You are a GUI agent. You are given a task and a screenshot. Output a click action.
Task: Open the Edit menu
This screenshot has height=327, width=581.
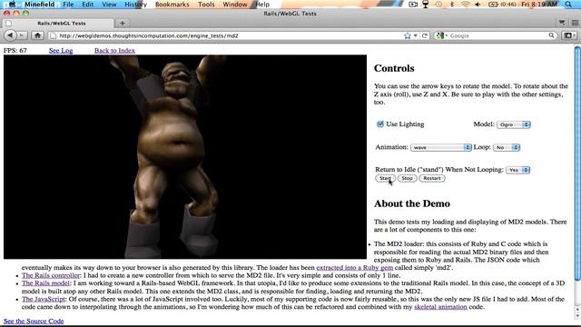88,4
